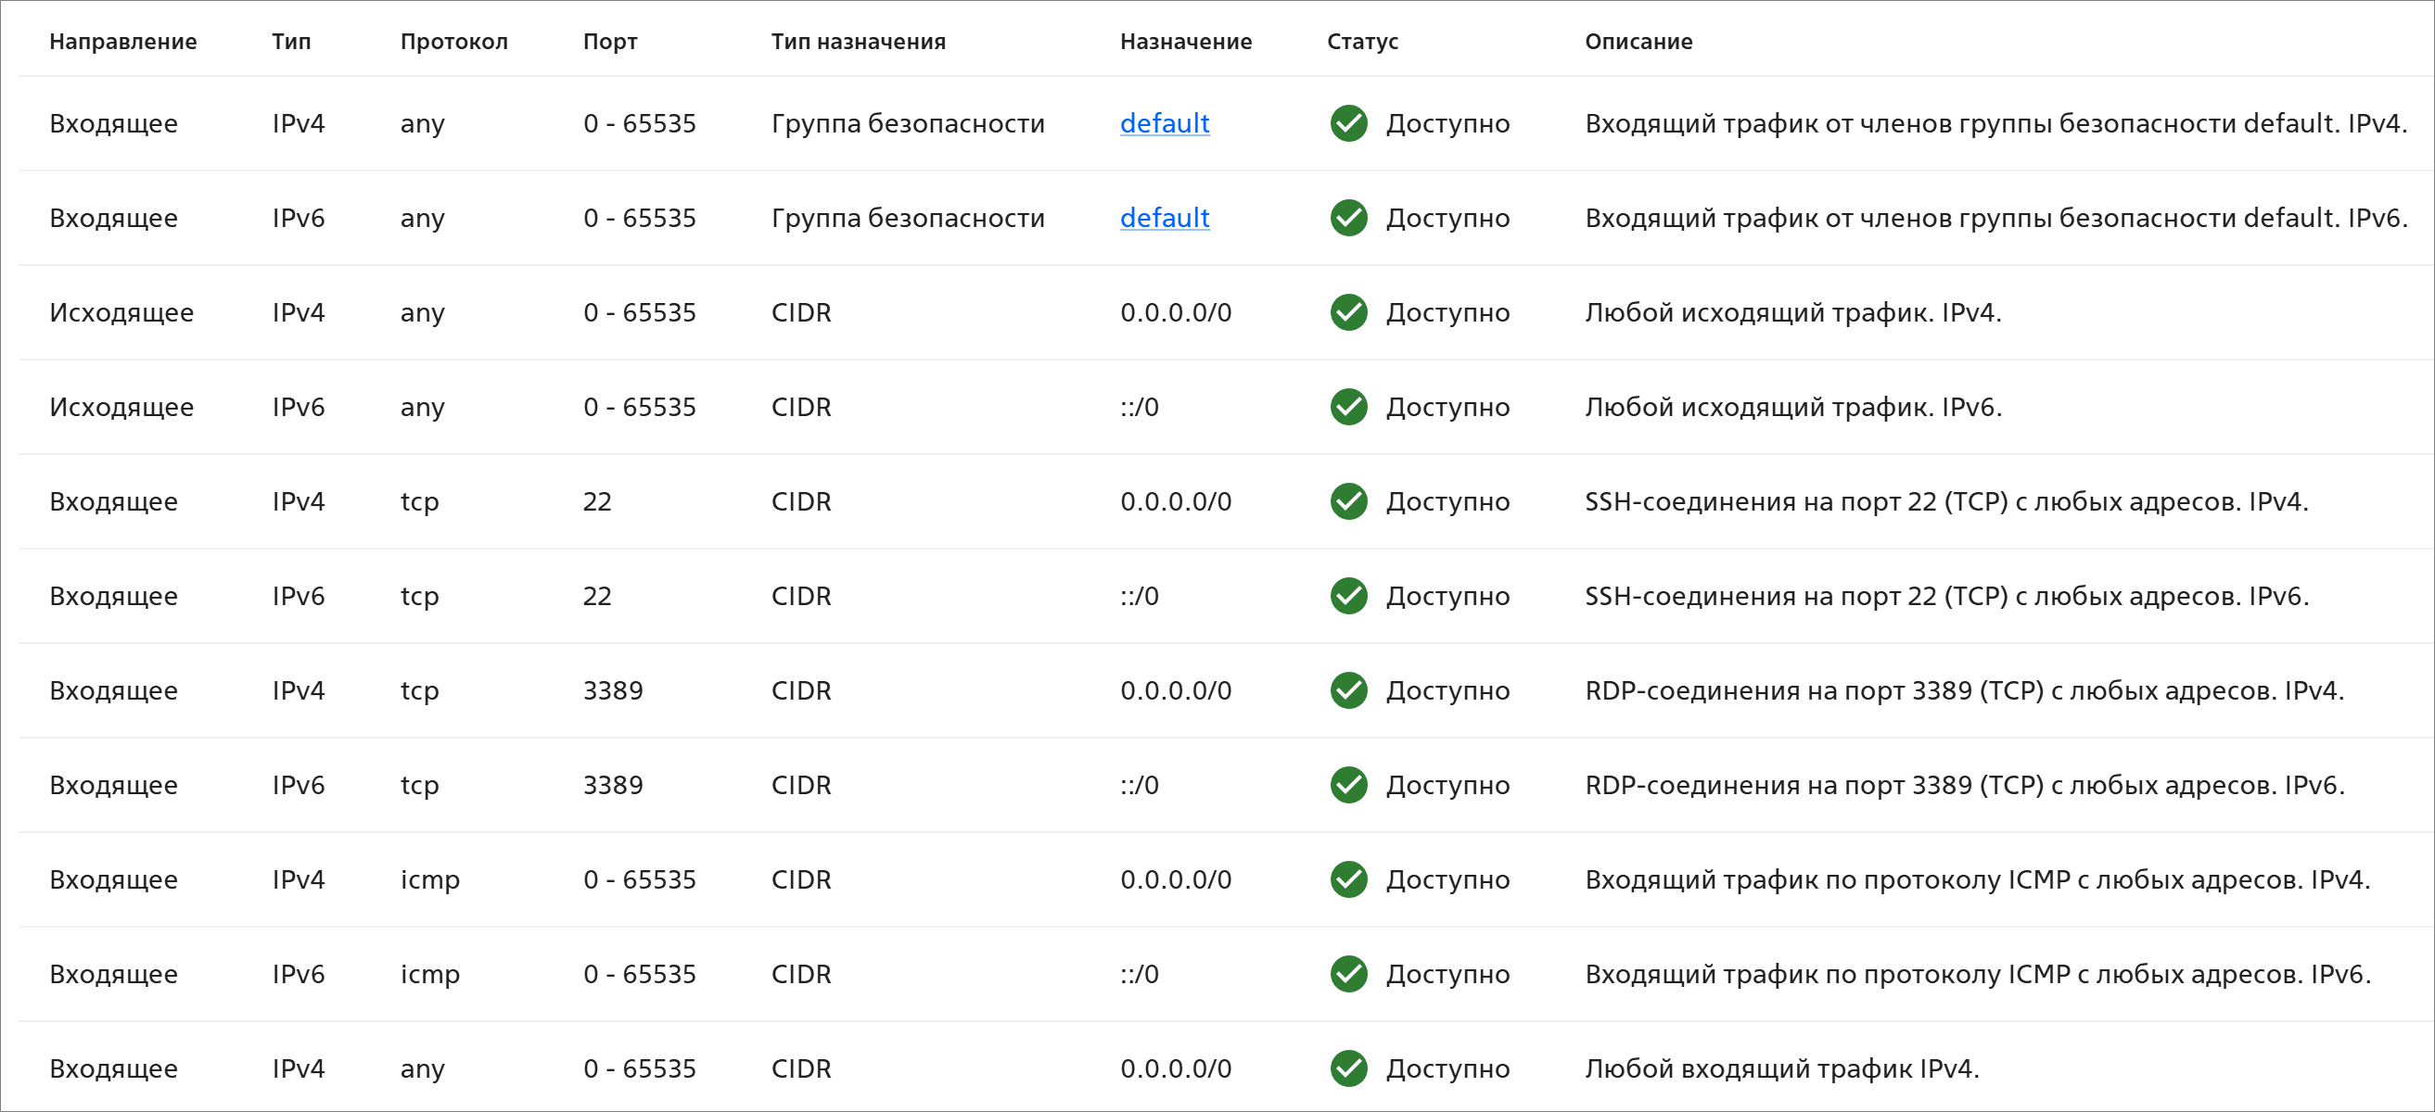
Task: Click the SSH IPv4 description text
Action: coord(1946,501)
